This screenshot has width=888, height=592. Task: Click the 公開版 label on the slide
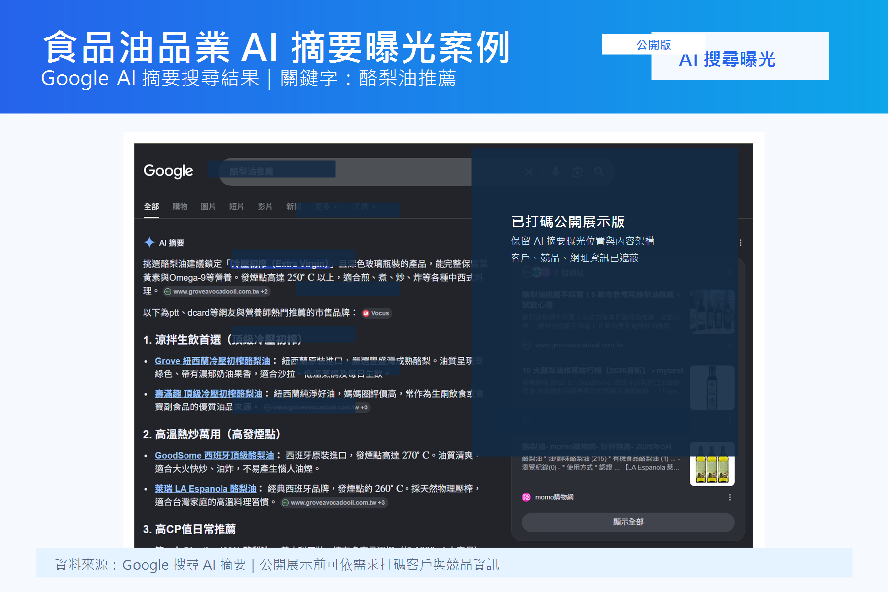[x=654, y=45]
